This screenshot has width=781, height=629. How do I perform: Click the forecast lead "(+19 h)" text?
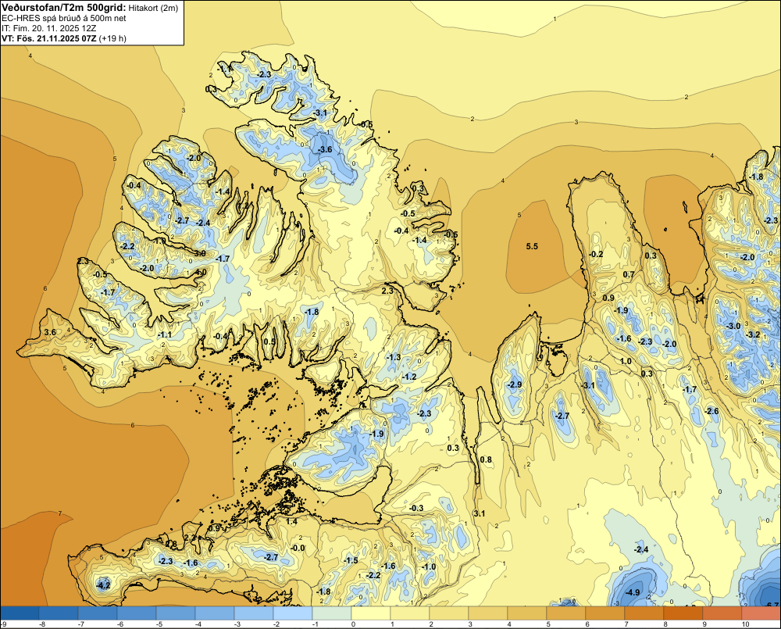(x=112, y=38)
